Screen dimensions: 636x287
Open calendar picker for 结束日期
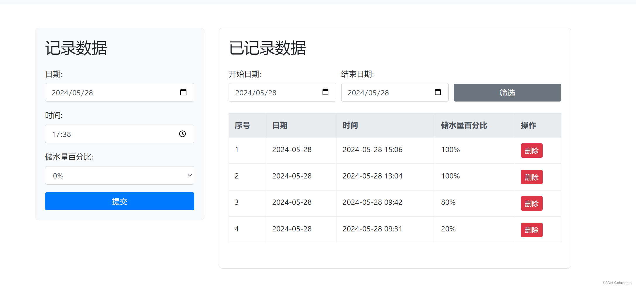tap(438, 92)
